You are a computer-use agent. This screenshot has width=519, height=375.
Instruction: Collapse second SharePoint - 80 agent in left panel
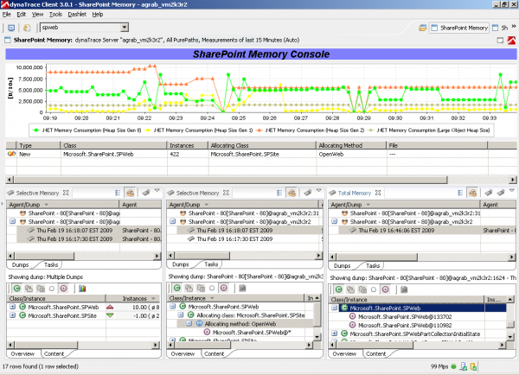coord(13,221)
